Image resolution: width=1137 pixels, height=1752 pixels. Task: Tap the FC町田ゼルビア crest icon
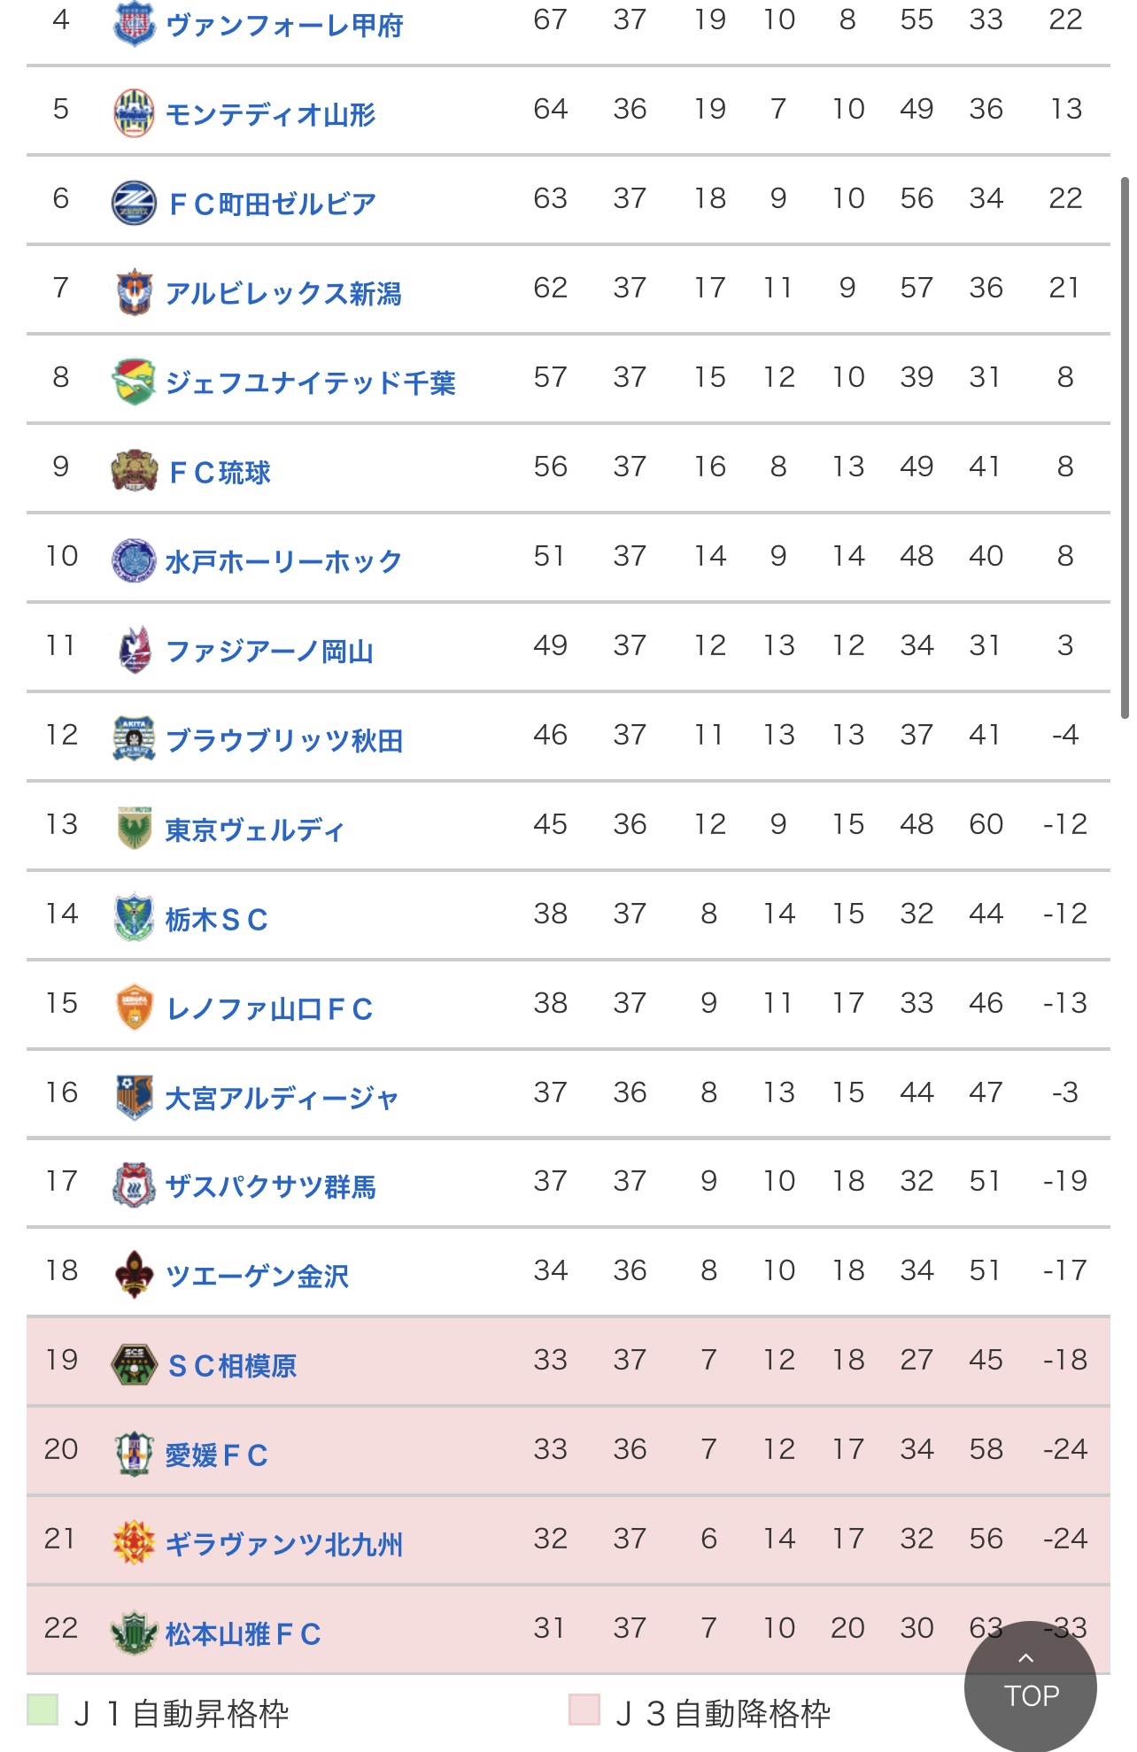coord(135,203)
